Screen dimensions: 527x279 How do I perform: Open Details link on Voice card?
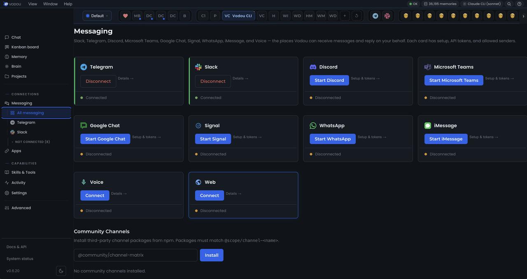(119, 193)
